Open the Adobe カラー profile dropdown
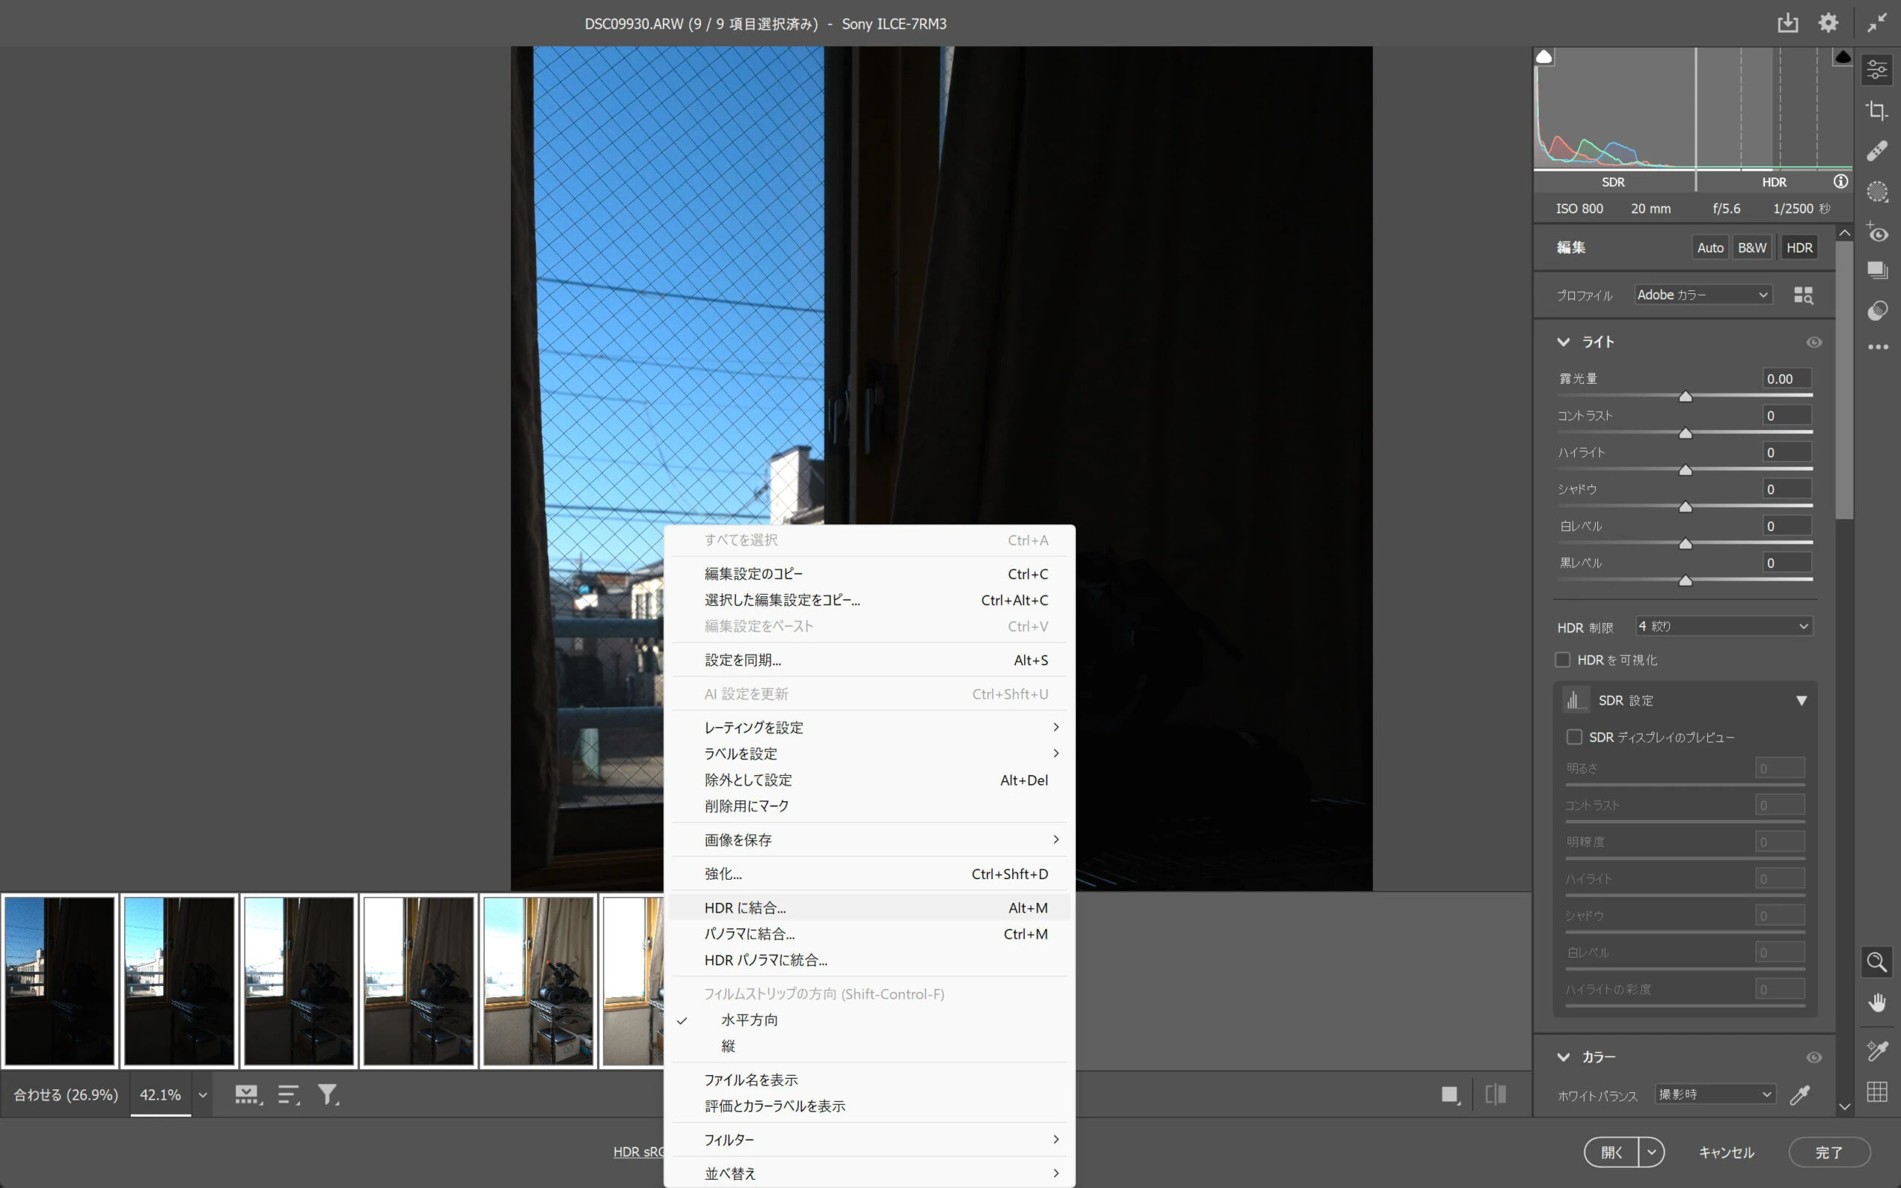Viewport: 1901px width, 1188px height. click(x=1702, y=296)
